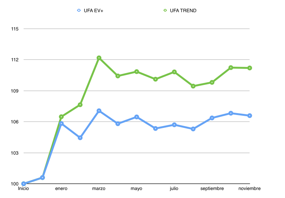
Task: Select the last blue point at noviembre
Action: click(250, 115)
